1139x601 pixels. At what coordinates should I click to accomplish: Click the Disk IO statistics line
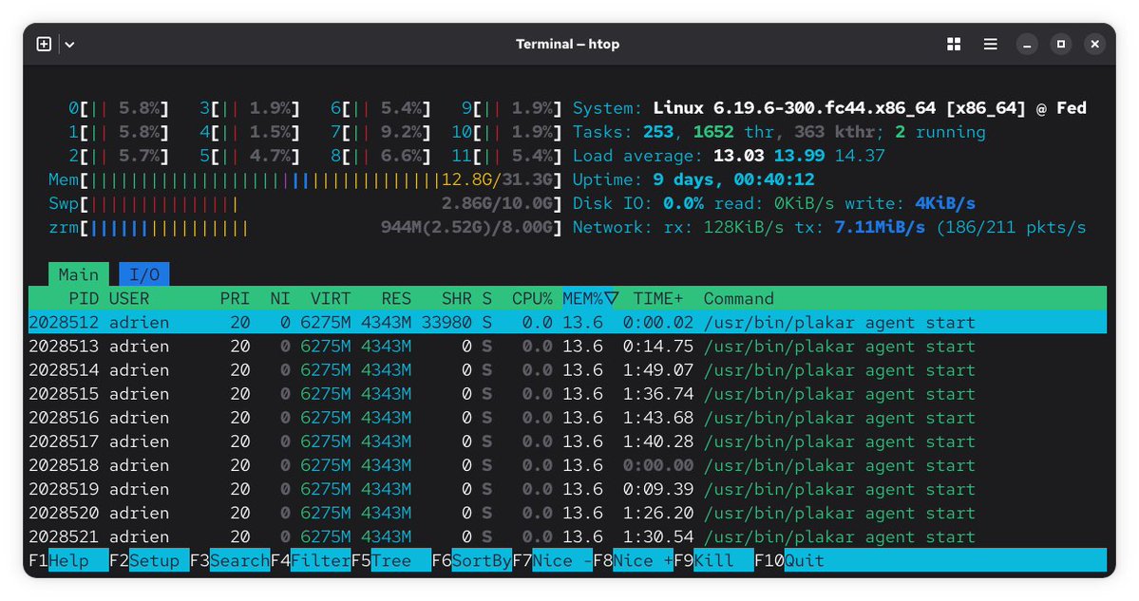pos(773,203)
